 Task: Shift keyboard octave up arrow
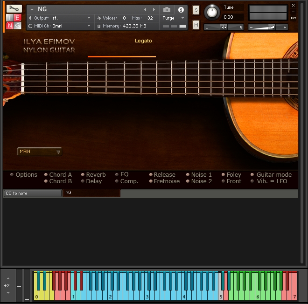click(8, 278)
